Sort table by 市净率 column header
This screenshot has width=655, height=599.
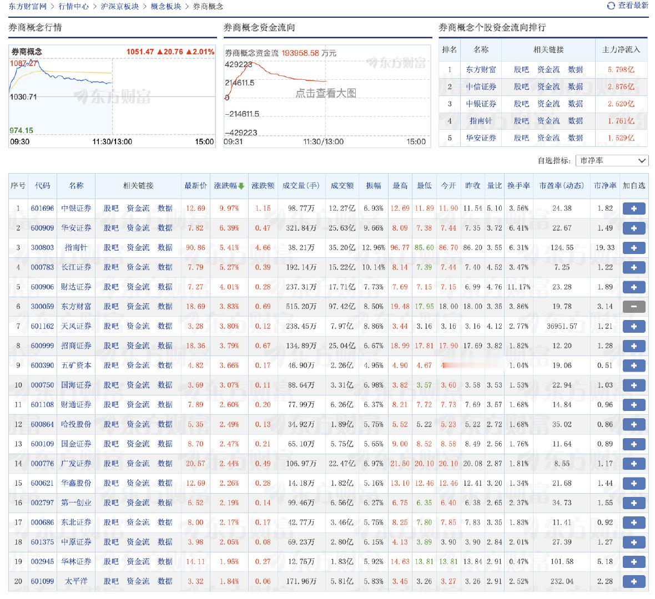click(605, 186)
